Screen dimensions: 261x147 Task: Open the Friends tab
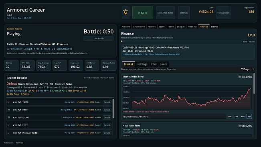pyautogui.click(x=152, y=27)
